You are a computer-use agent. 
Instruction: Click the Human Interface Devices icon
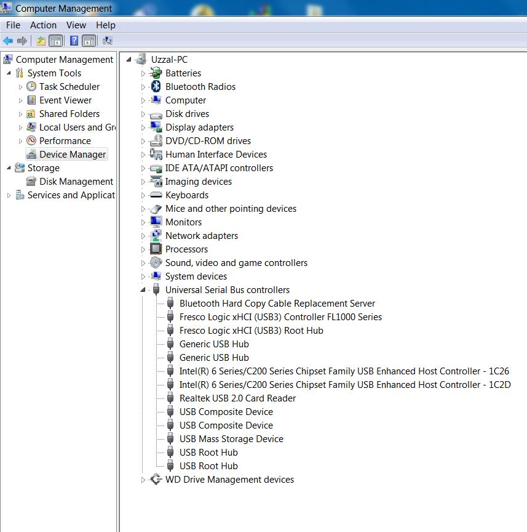(156, 155)
